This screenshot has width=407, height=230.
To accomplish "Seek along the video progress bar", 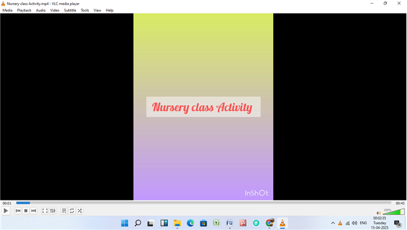I will point(203,203).
